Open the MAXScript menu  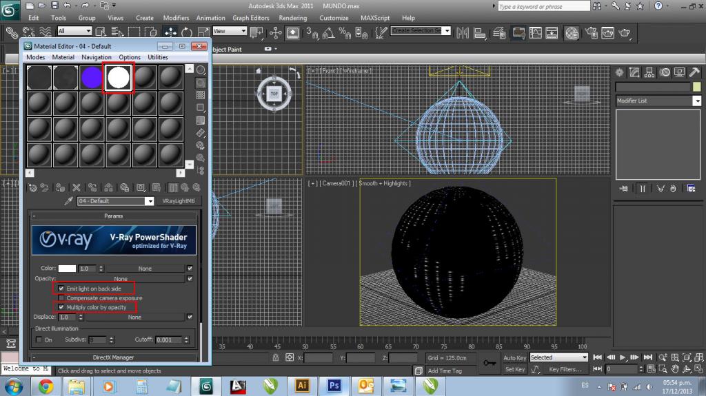(375, 18)
